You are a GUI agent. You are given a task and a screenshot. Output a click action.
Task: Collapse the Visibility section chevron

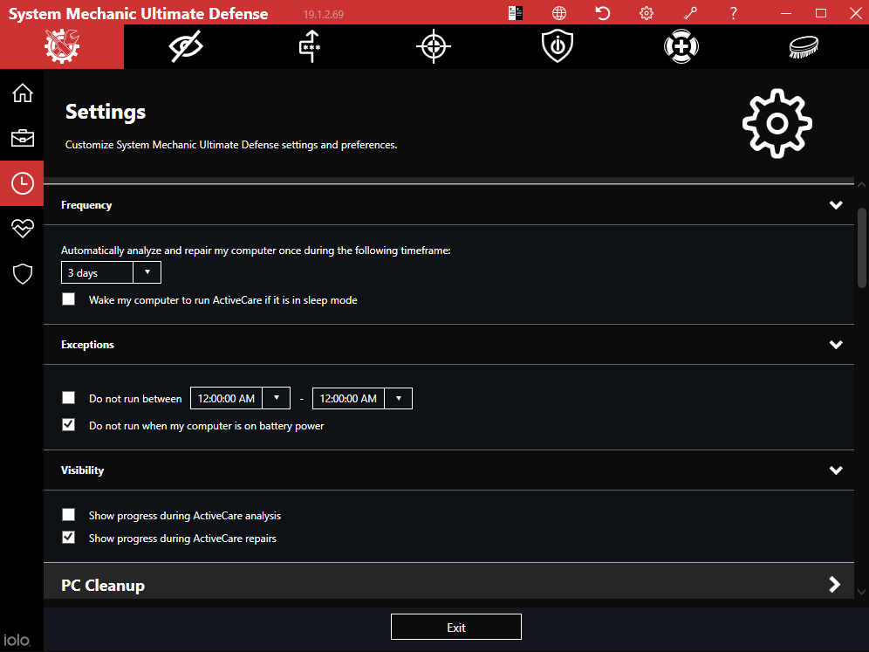point(836,470)
